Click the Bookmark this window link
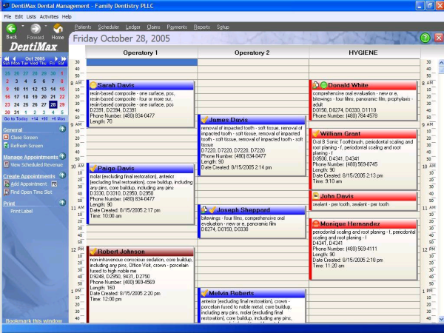 click(33, 321)
